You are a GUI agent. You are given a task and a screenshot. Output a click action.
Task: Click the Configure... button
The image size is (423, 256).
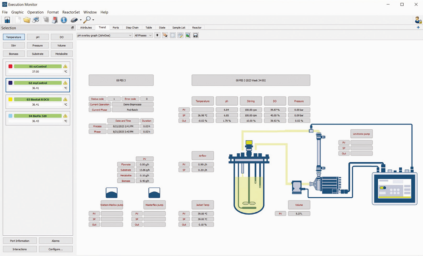coord(55,249)
